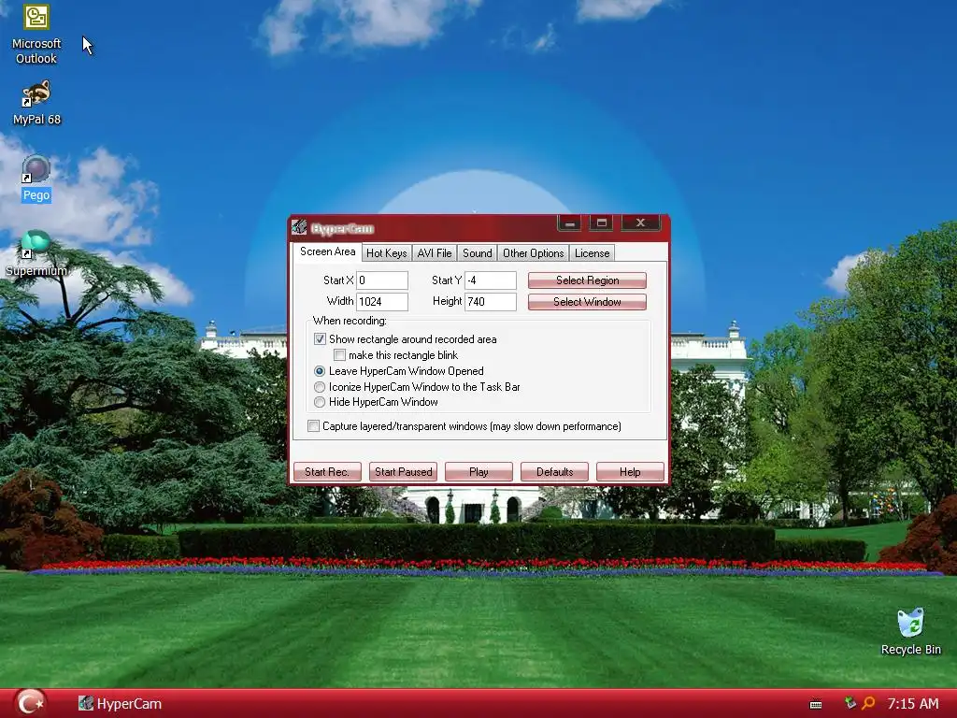
Task: Enable make this rectangle blink
Action: (340, 354)
